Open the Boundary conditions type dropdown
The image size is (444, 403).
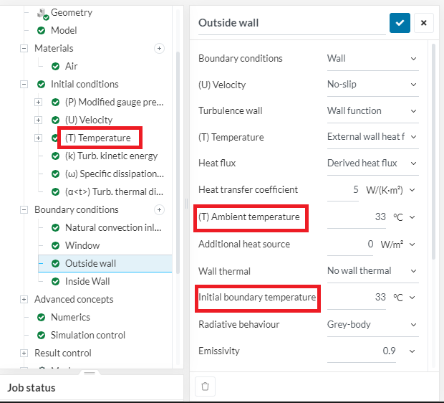(x=372, y=58)
